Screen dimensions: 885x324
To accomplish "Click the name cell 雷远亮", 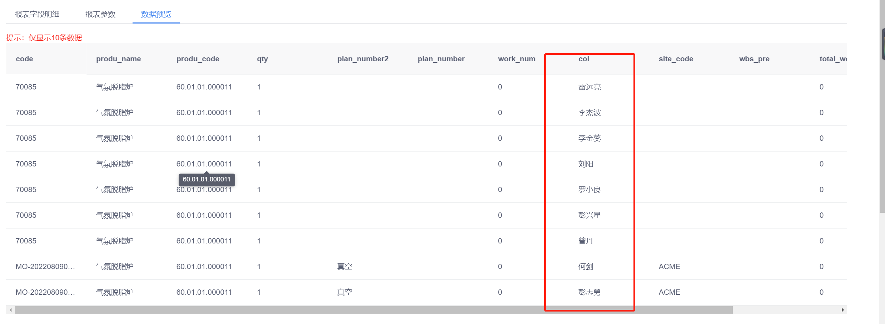I will [590, 87].
